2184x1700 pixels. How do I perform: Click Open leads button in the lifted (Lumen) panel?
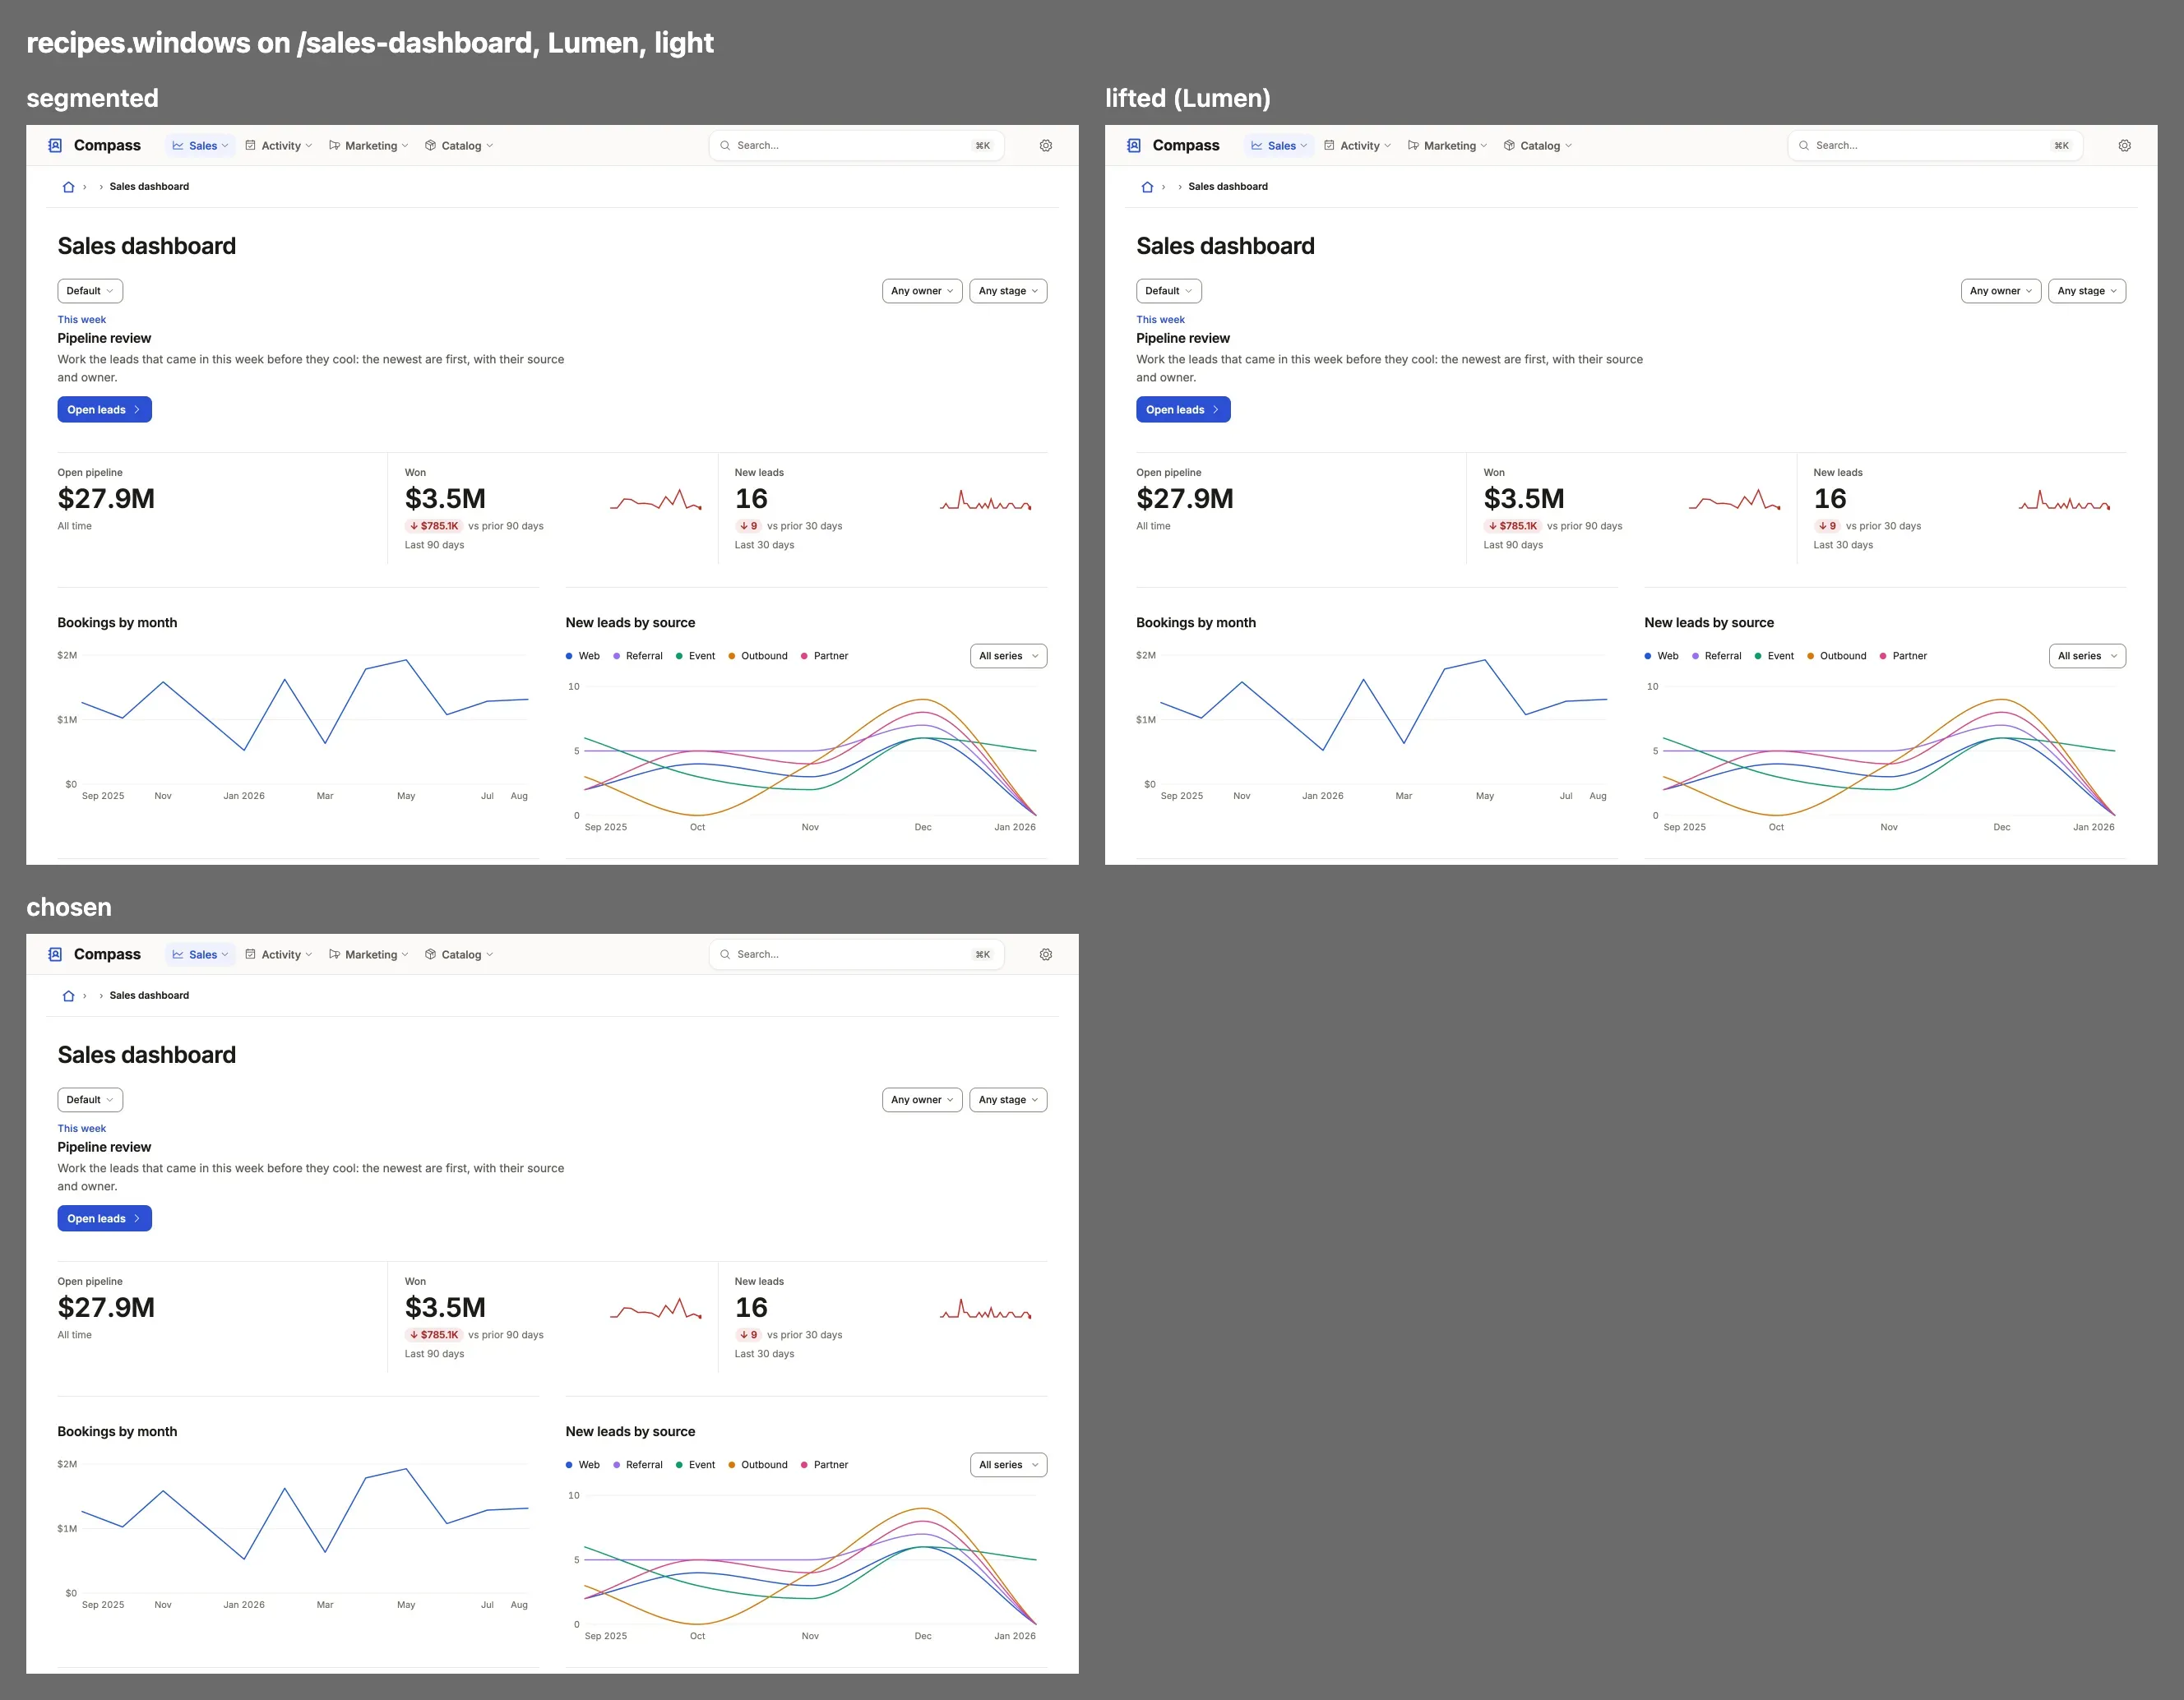tap(1183, 410)
